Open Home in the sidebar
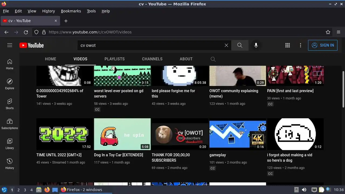Viewport: 345px width, 194px height. point(10,64)
